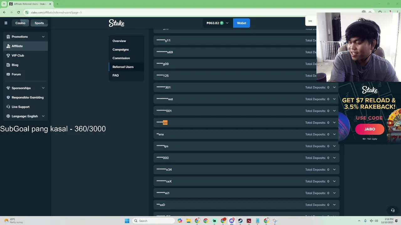401x225 pixels.
Task: Open the balance currency dropdown
Action: pyautogui.click(x=227, y=23)
